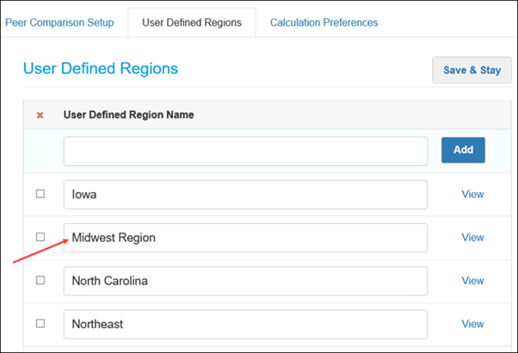Click the North Carolina name field
Viewport: 518px width, 353px height.
click(245, 281)
